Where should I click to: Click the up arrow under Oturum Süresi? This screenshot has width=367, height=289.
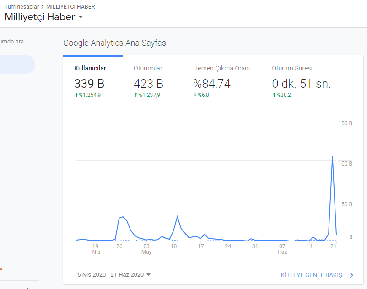274,95
